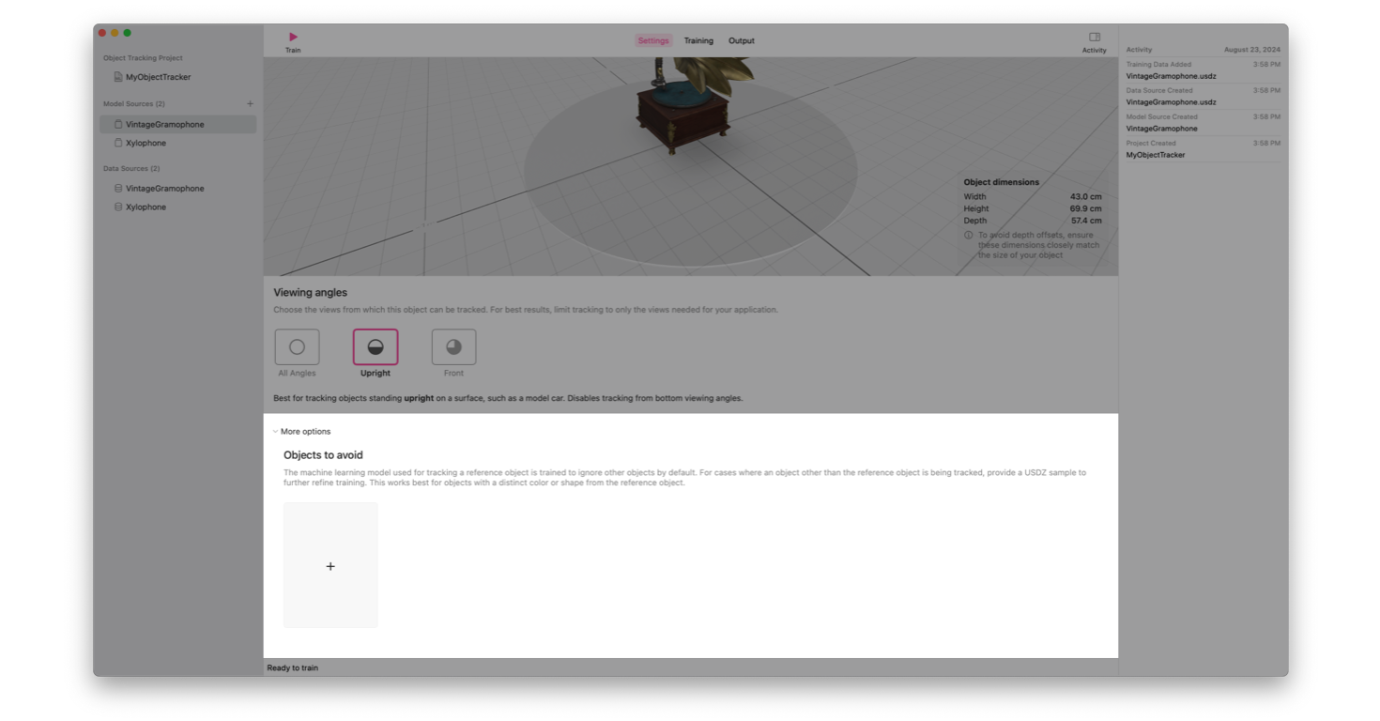Click the Model Sources section header
The width and height of the screenshot is (1380, 721).
133,104
